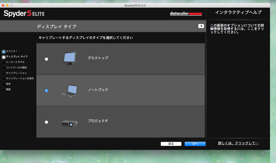Click the projector icon
The height and width of the screenshot is (163, 276).
[69, 124]
